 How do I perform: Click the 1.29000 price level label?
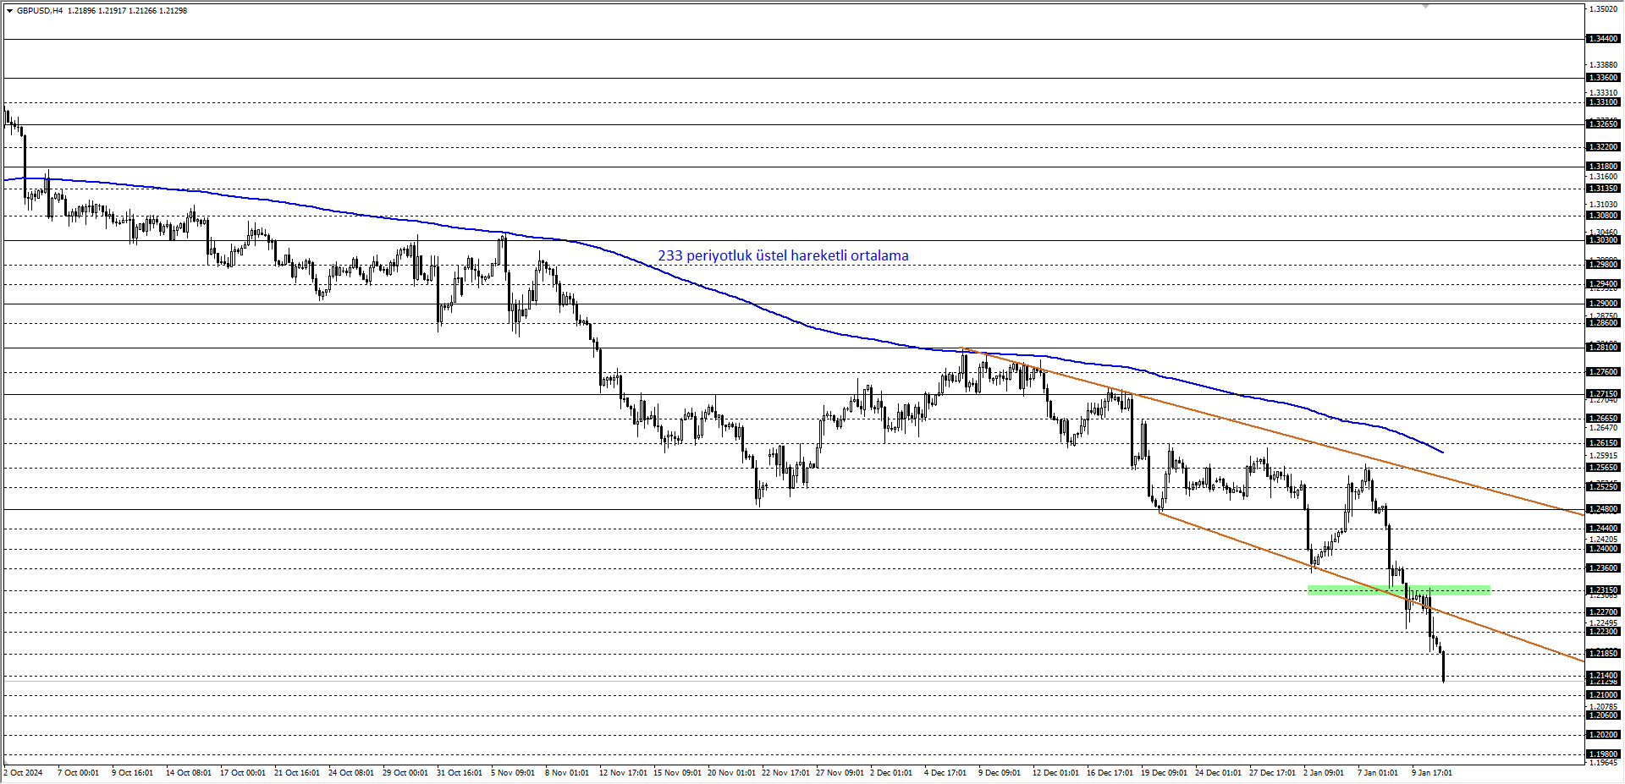pyautogui.click(x=1603, y=304)
